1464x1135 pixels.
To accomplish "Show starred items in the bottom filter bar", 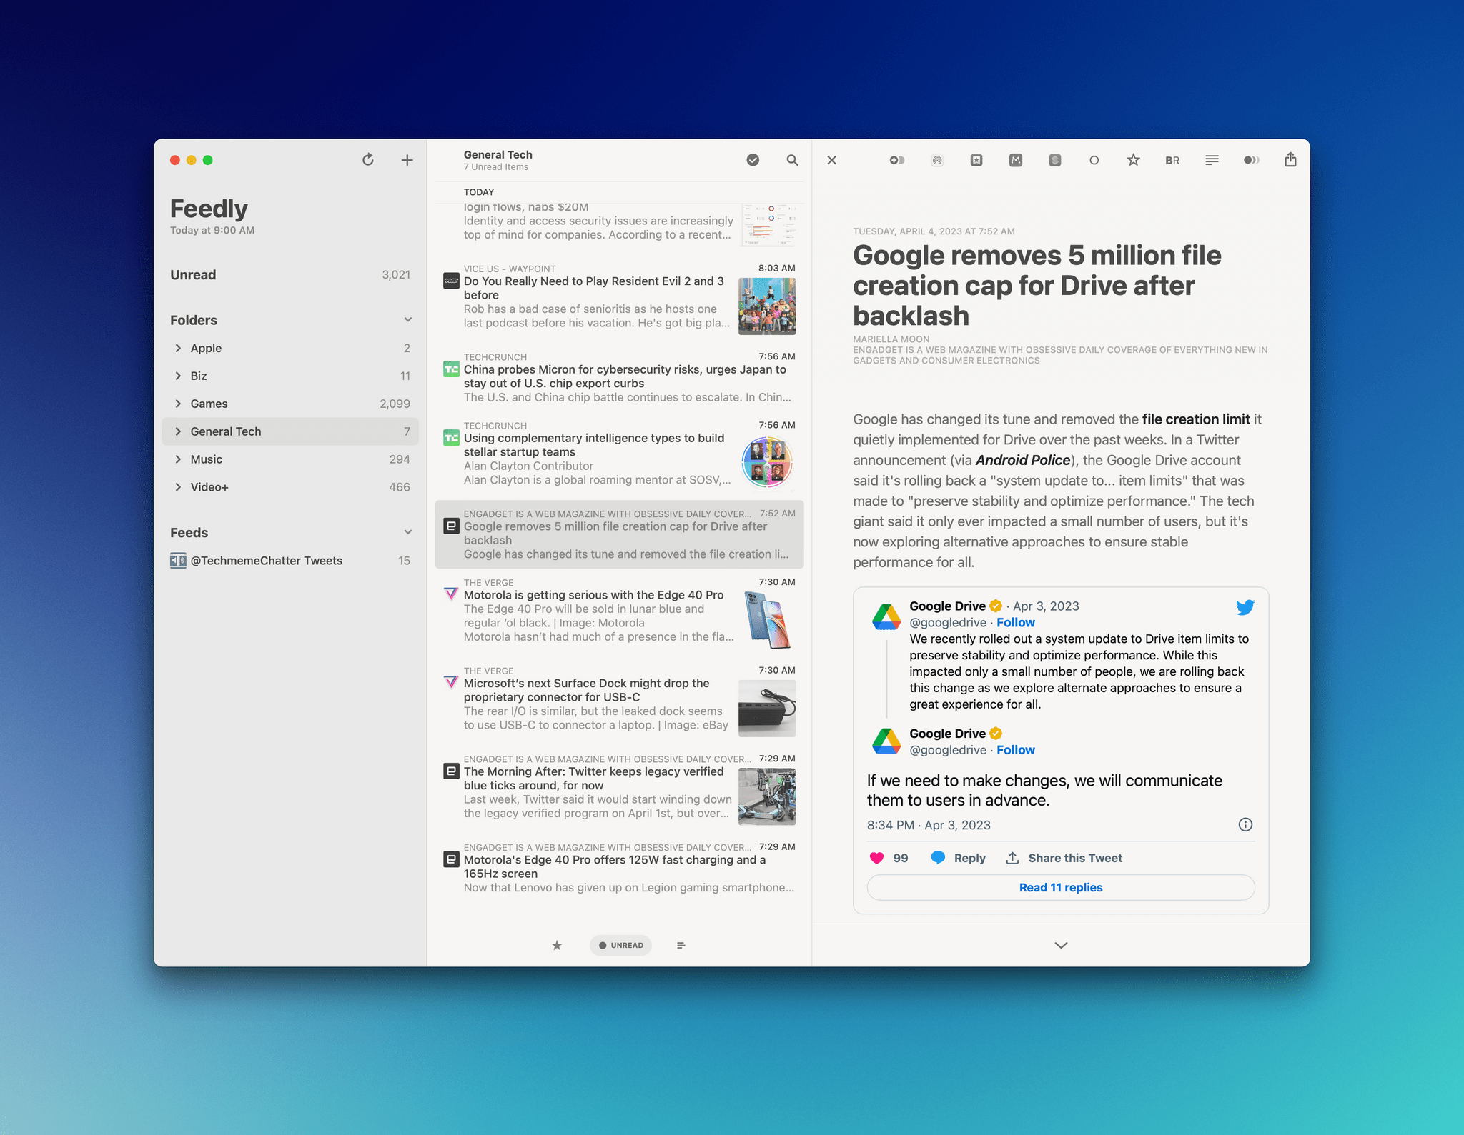I will point(557,945).
